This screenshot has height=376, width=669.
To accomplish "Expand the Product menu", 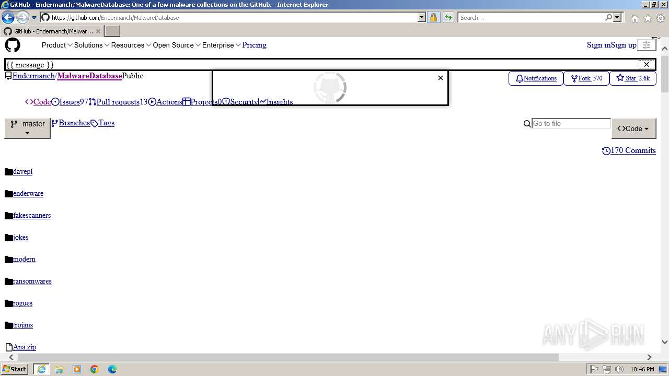I will click(57, 45).
